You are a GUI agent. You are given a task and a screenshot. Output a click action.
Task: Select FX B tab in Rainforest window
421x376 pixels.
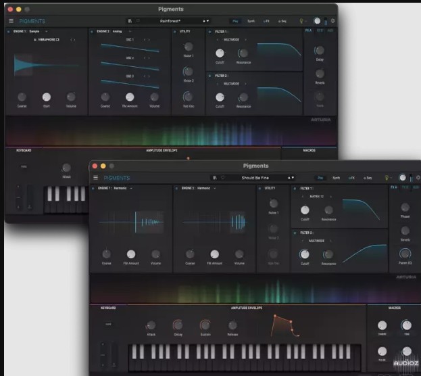(320, 30)
